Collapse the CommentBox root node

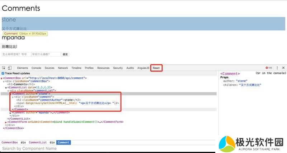tap(1, 78)
